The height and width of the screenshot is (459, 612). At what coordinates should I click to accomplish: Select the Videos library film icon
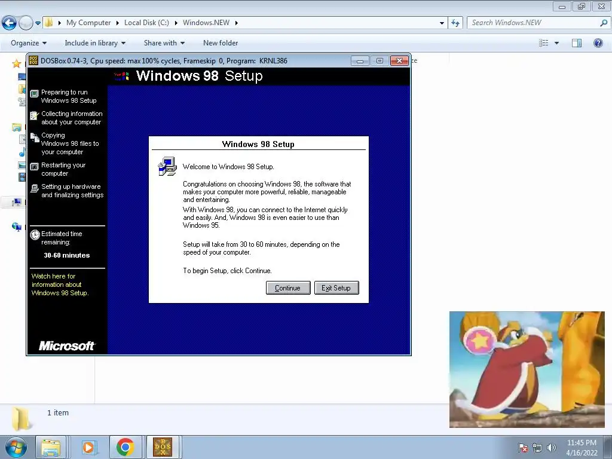point(22,177)
